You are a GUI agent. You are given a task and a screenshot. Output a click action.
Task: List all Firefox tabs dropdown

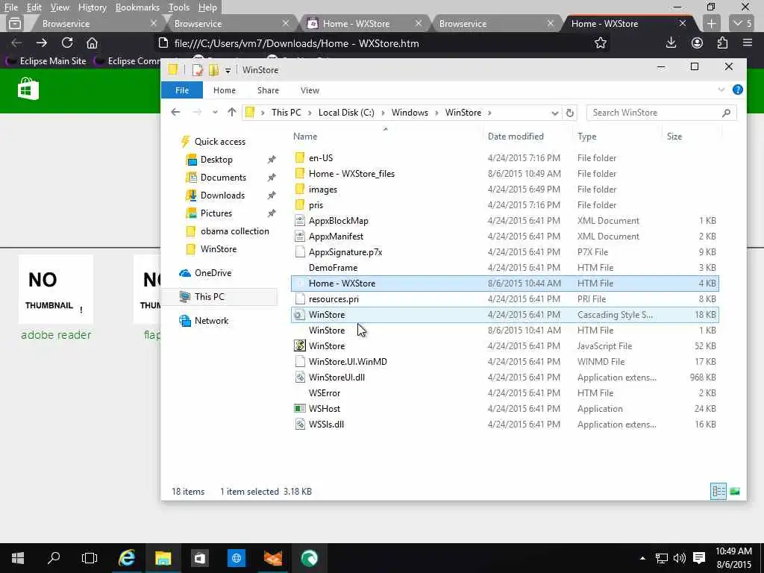point(742,23)
